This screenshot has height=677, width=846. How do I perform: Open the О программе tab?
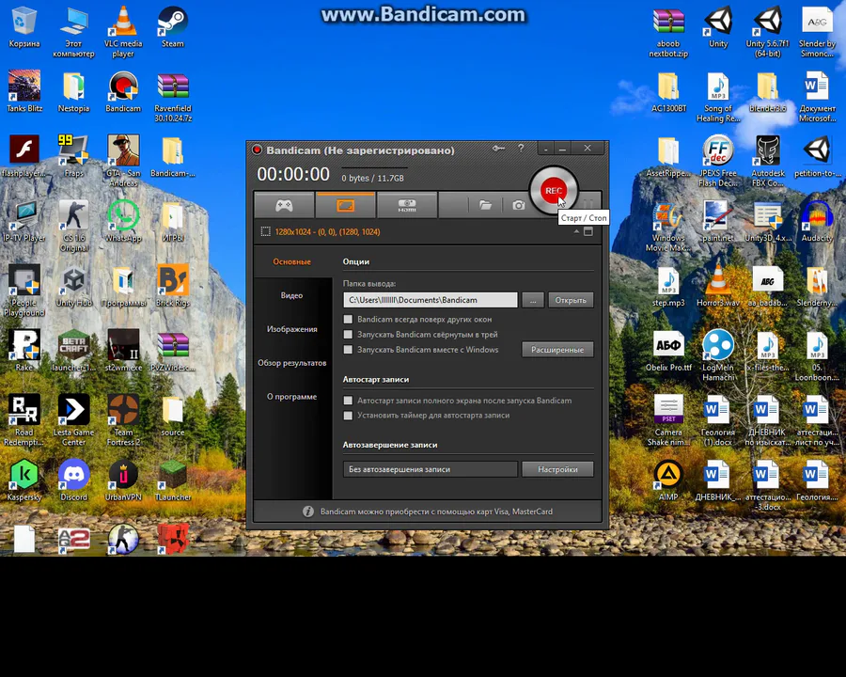point(292,396)
